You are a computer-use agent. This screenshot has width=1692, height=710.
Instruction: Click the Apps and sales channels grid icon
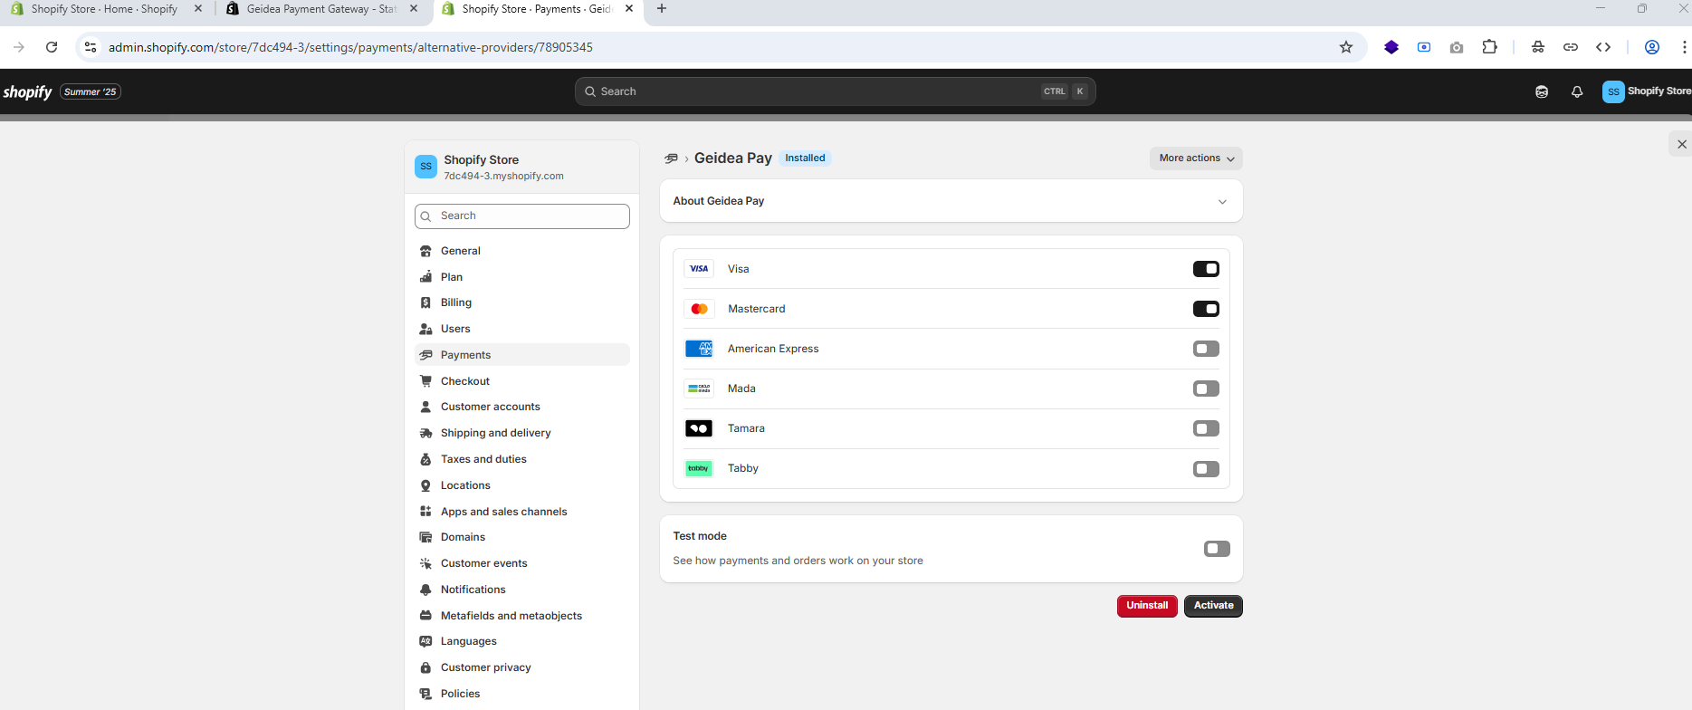point(425,512)
